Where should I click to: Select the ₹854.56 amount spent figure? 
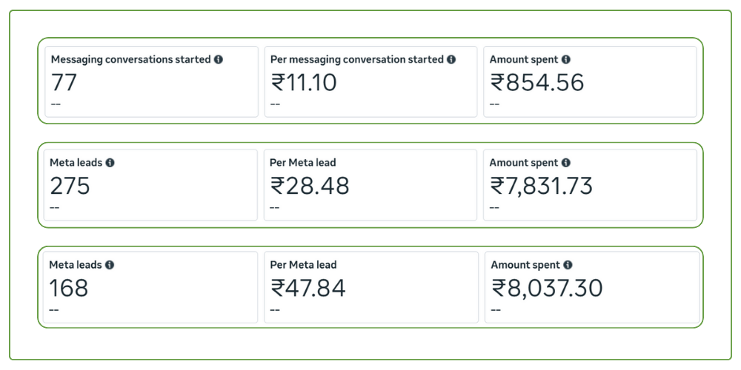pyautogui.click(x=537, y=82)
